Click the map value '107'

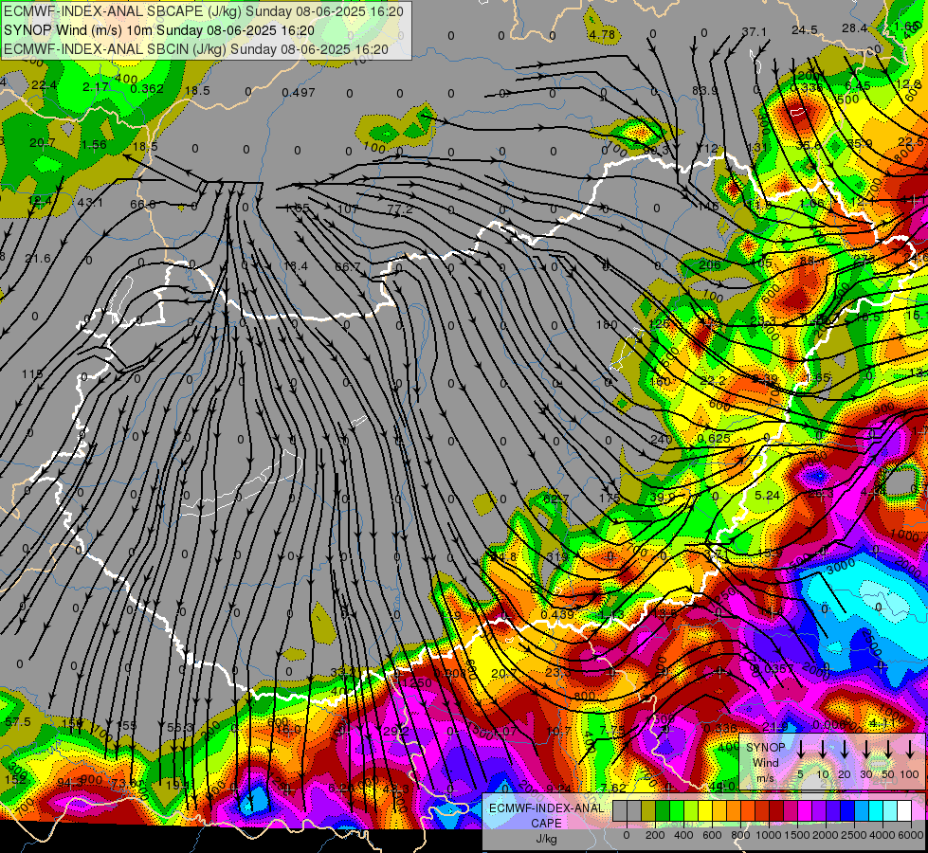[x=348, y=209]
